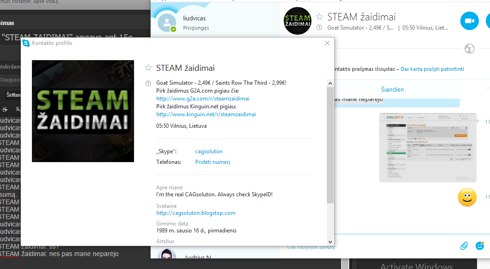Star STEAM žaidimai as favorite in profile dialog
Screen dimensions: 490x269
tap(148, 68)
